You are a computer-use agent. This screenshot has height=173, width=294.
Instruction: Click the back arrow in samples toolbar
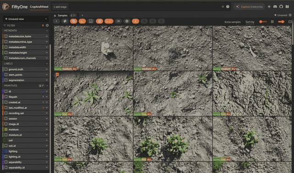[x=57, y=21]
